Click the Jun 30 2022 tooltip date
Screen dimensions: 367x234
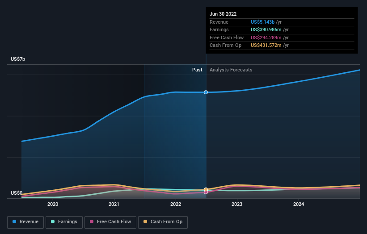[x=223, y=14]
